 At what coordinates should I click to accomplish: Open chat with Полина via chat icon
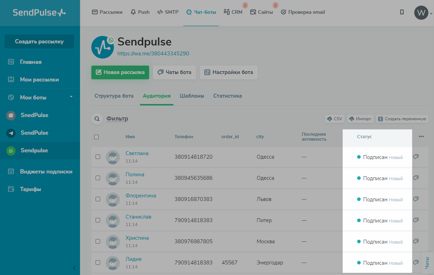416,178
